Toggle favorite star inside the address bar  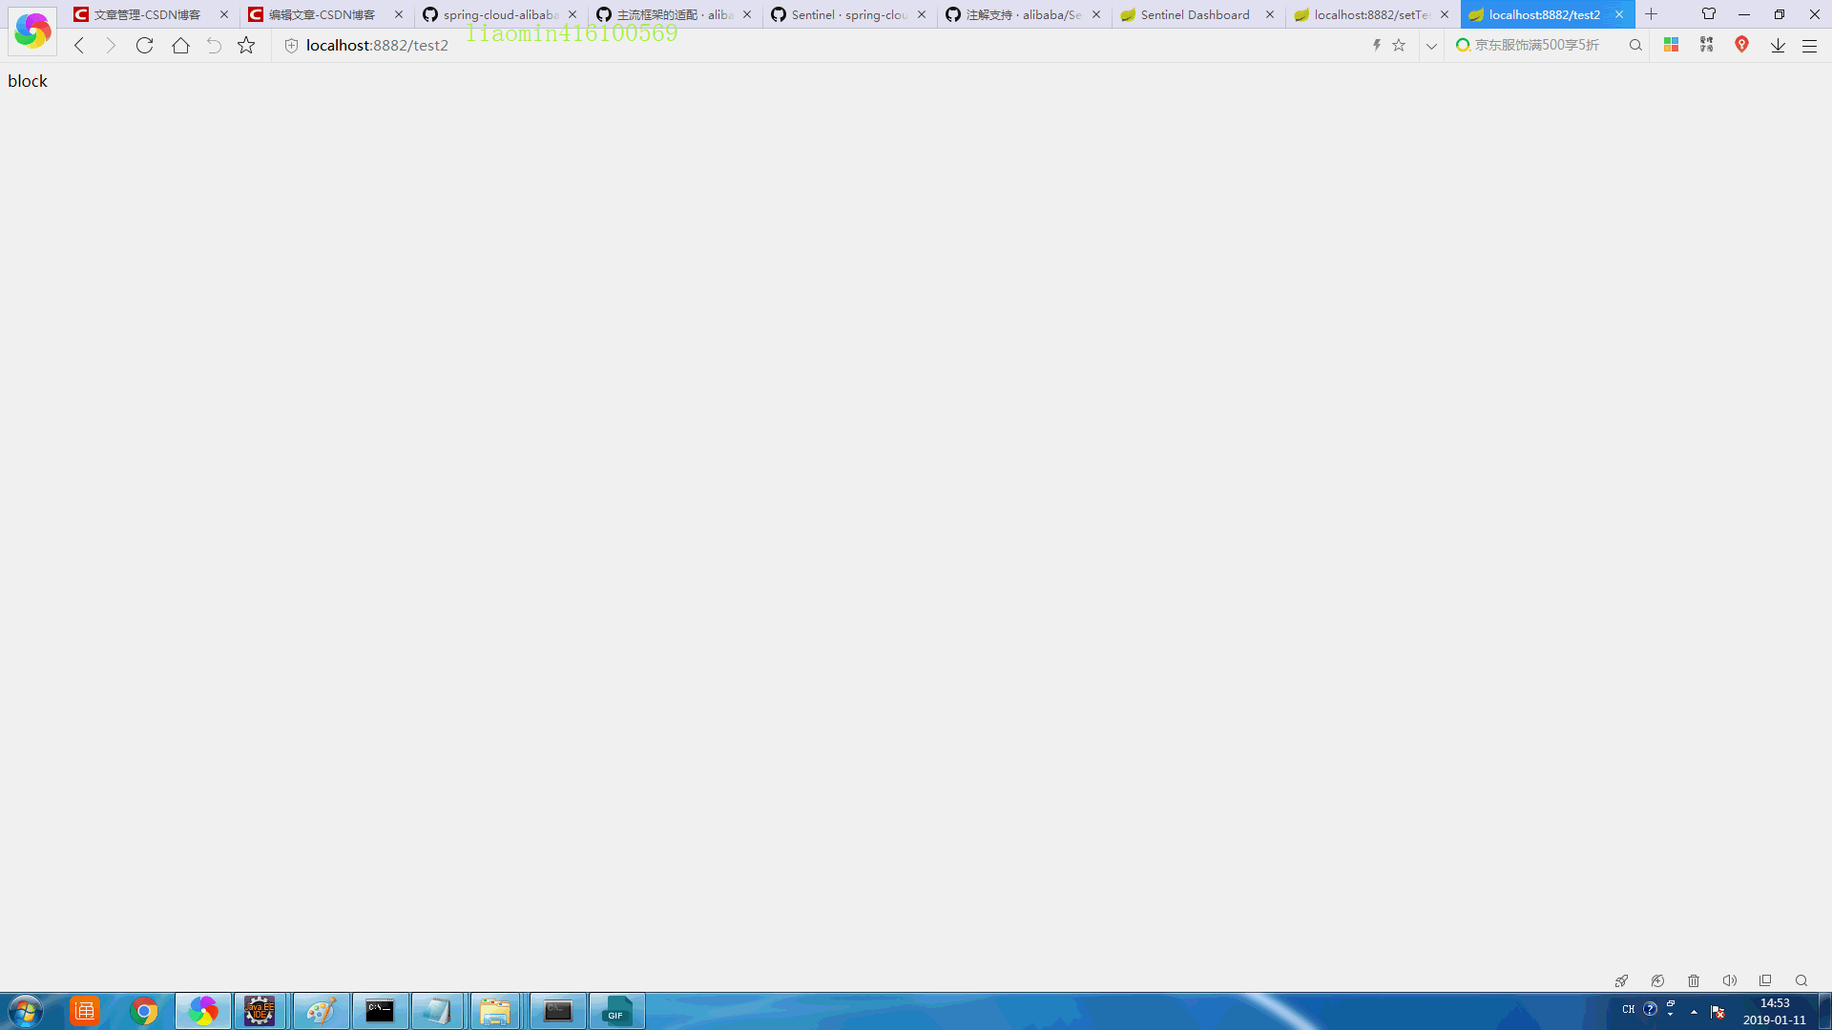[x=1399, y=45]
